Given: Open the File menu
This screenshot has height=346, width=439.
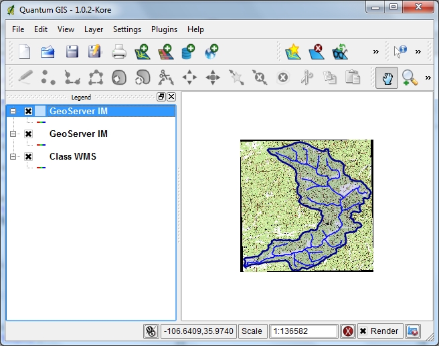Looking at the screenshot, I should pos(18,29).
